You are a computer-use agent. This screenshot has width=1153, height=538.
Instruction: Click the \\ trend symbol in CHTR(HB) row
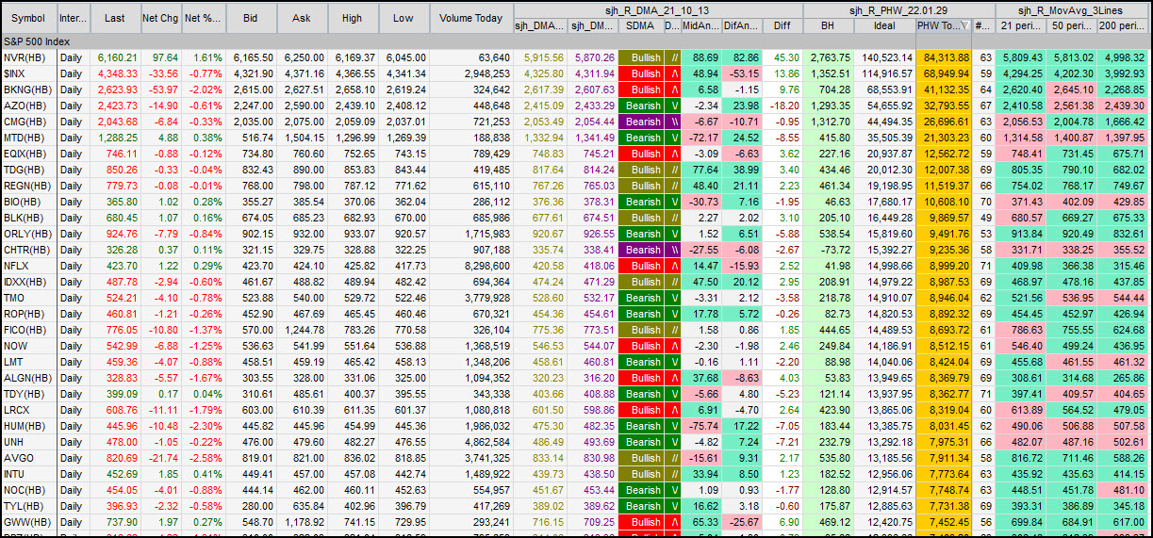point(674,250)
